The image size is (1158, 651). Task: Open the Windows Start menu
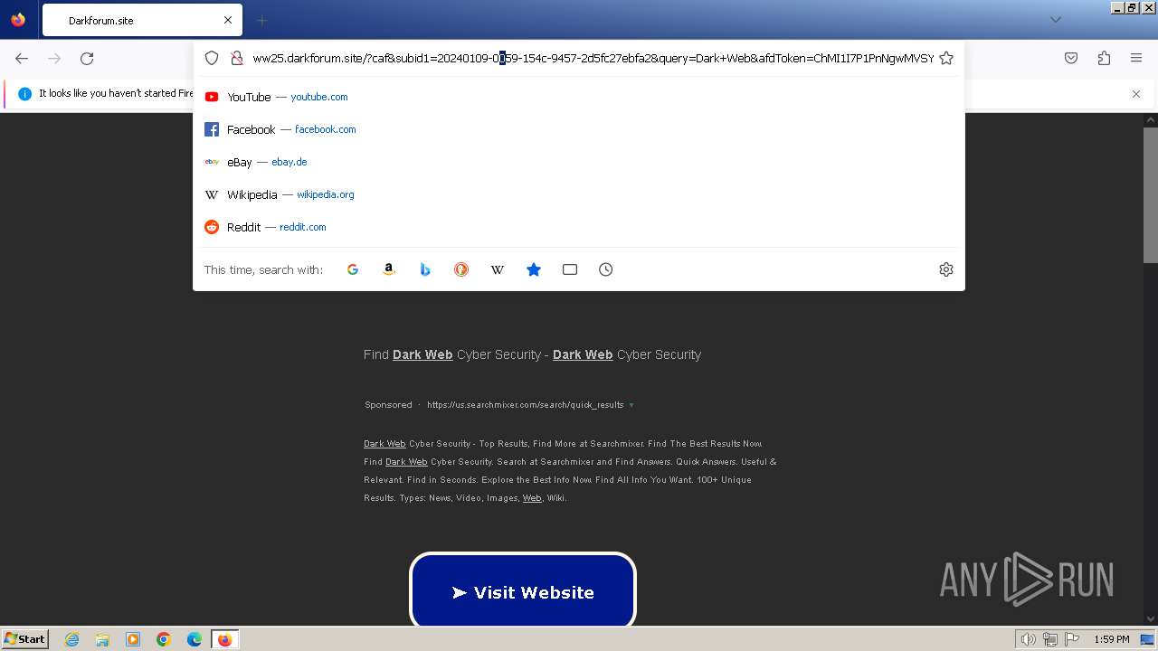[24, 638]
